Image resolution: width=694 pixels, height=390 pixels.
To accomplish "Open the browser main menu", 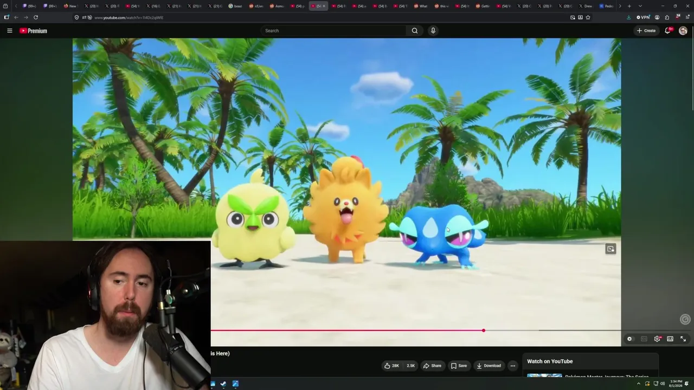I will (x=687, y=17).
